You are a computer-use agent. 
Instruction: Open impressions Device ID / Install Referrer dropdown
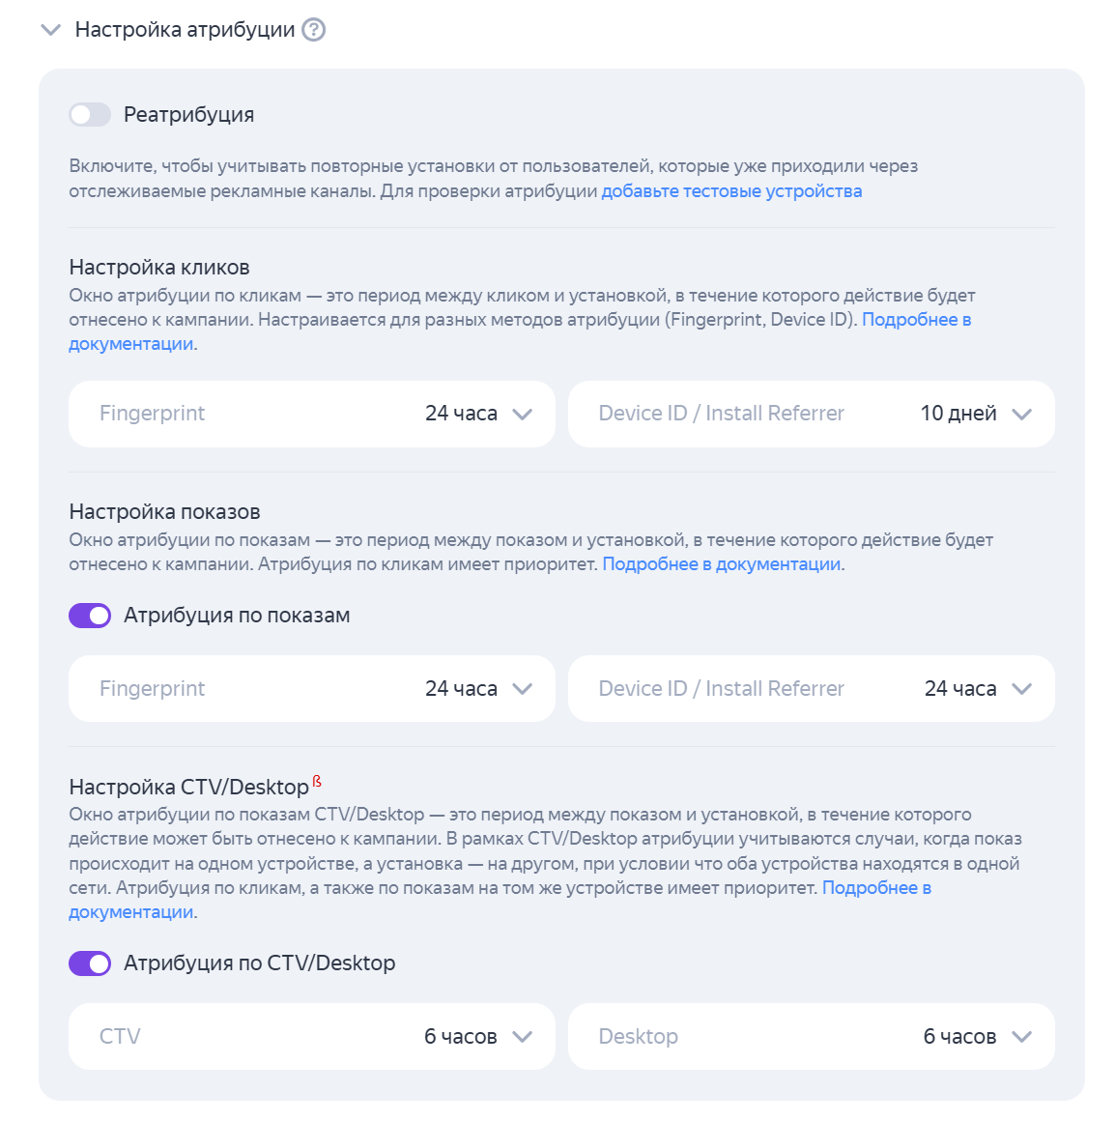tap(812, 688)
